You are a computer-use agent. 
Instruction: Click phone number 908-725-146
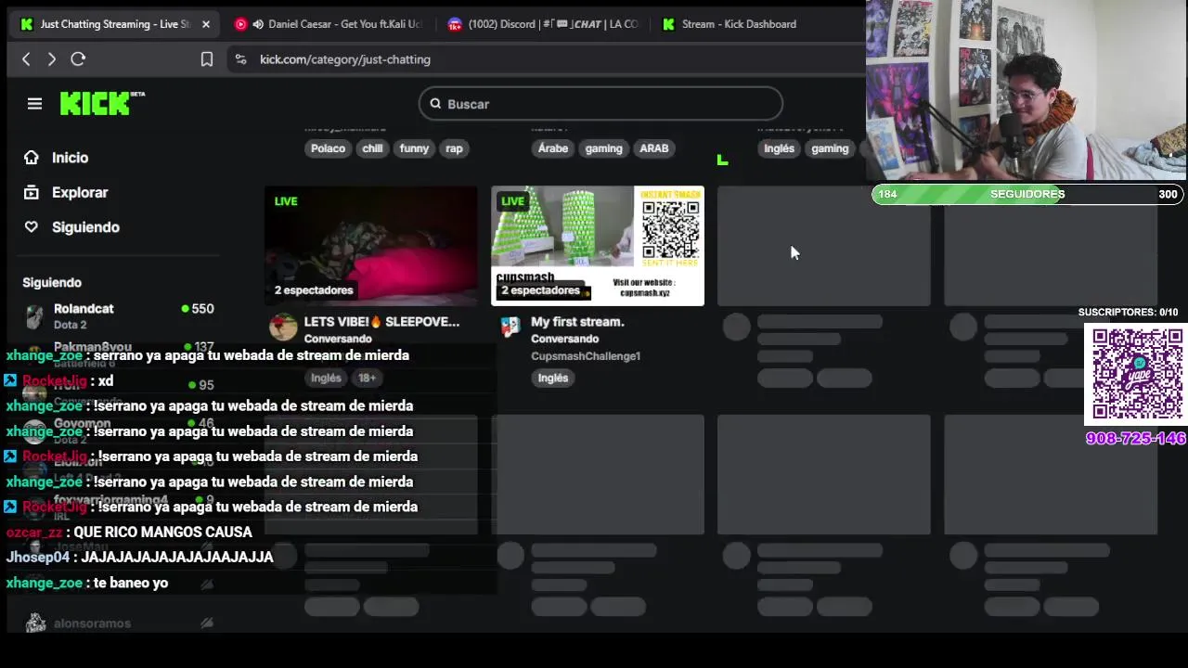pyautogui.click(x=1135, y=438)
